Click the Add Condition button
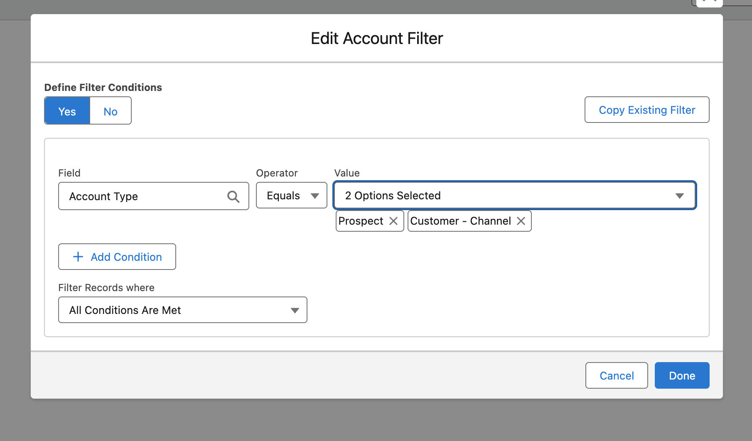The height and width of the screenshot is (441, 752). pos(117,257)
